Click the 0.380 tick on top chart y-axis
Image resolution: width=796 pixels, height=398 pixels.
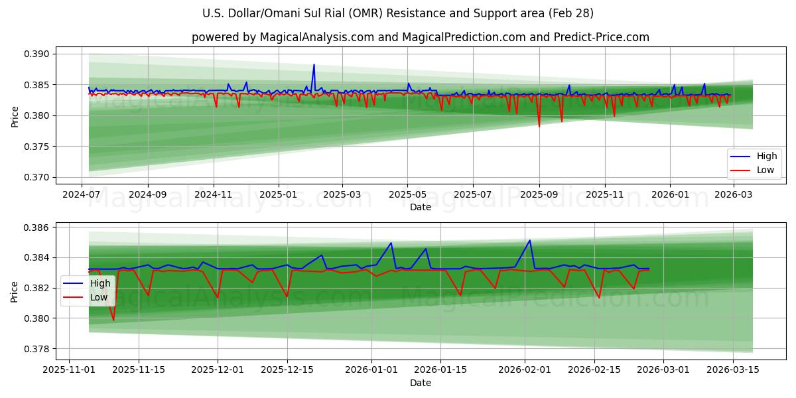(x=37, y=115)
